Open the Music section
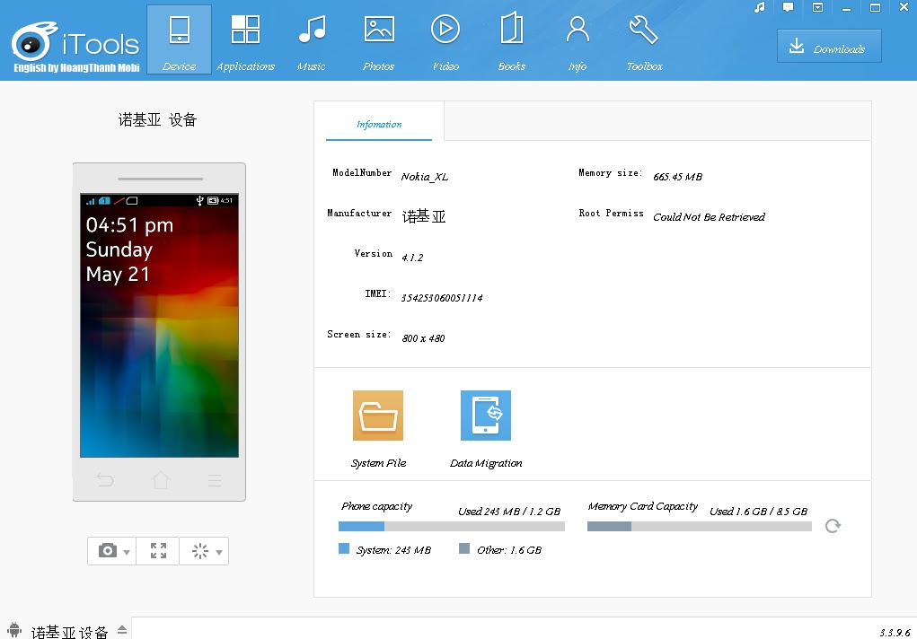Image resolution: width=917 pixels, height=639 pixels. [312, 39]
